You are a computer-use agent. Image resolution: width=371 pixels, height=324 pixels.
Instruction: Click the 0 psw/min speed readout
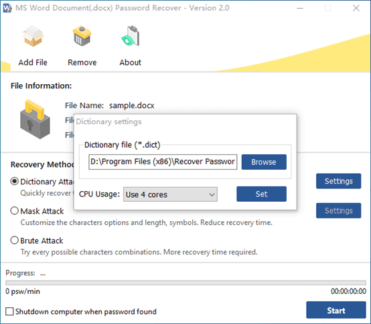[x=23, y=291]
